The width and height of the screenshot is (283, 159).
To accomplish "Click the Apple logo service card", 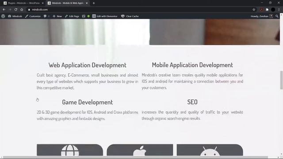I will click(140, 150).
